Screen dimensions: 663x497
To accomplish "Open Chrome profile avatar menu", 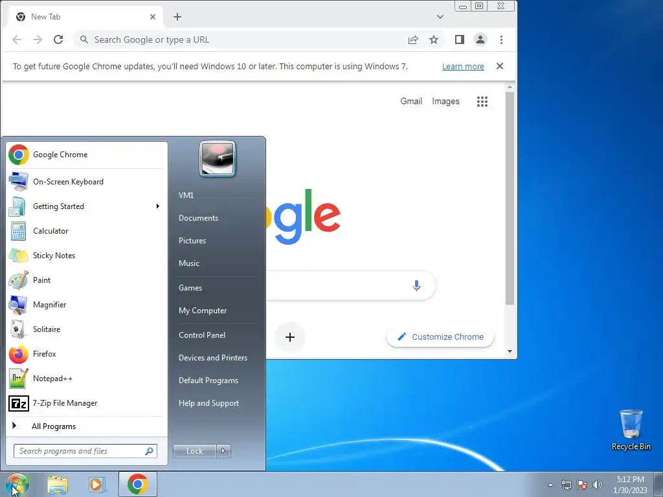I will point(480,39).
